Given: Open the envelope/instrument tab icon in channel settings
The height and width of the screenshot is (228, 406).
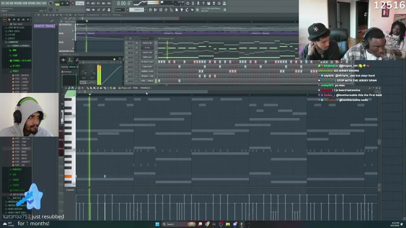Looking at the screenshot, I should click(70, 60).
